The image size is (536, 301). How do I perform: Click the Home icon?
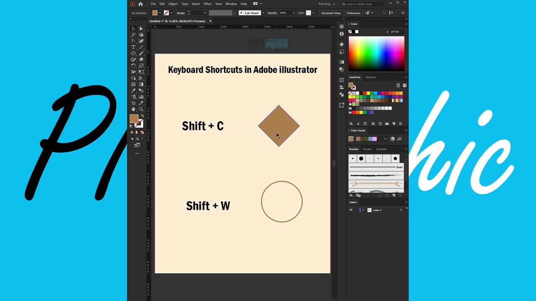pyautogui.click(x=141, y=4)
